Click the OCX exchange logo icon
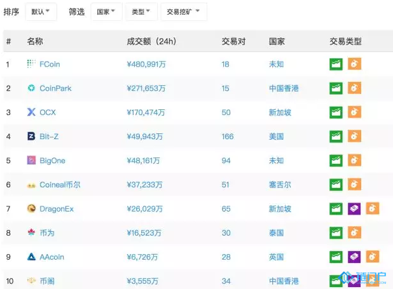Screen dimensions: 393x289 [x=31, y=112]
